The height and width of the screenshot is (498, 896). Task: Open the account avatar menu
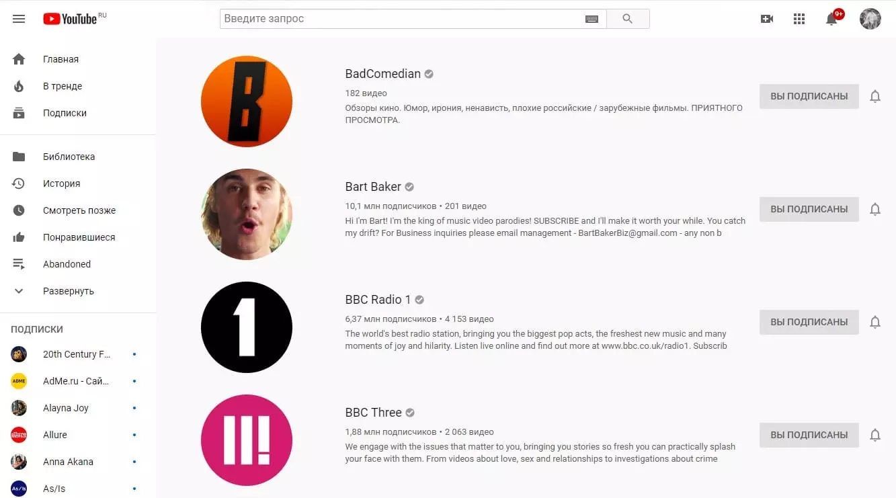870,19
